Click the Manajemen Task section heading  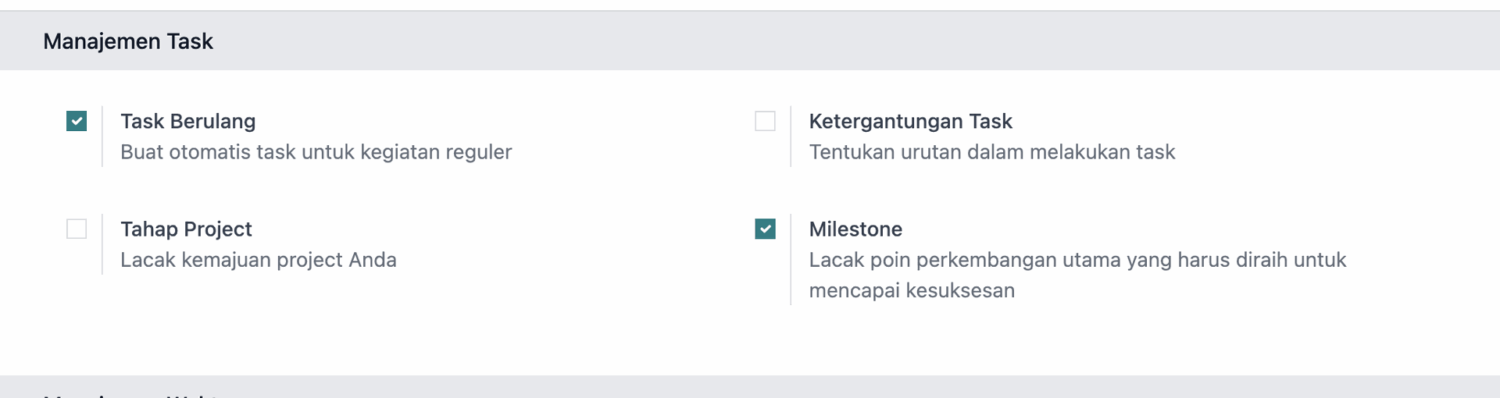tap(128, 41)
